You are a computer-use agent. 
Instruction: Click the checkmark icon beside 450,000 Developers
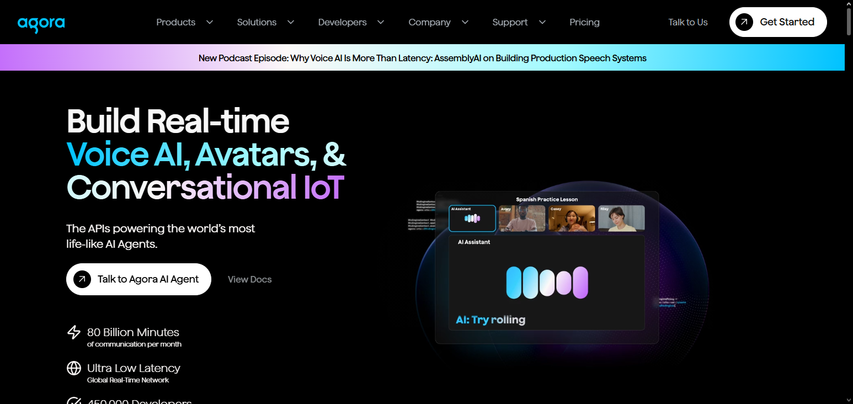point(73,401)
